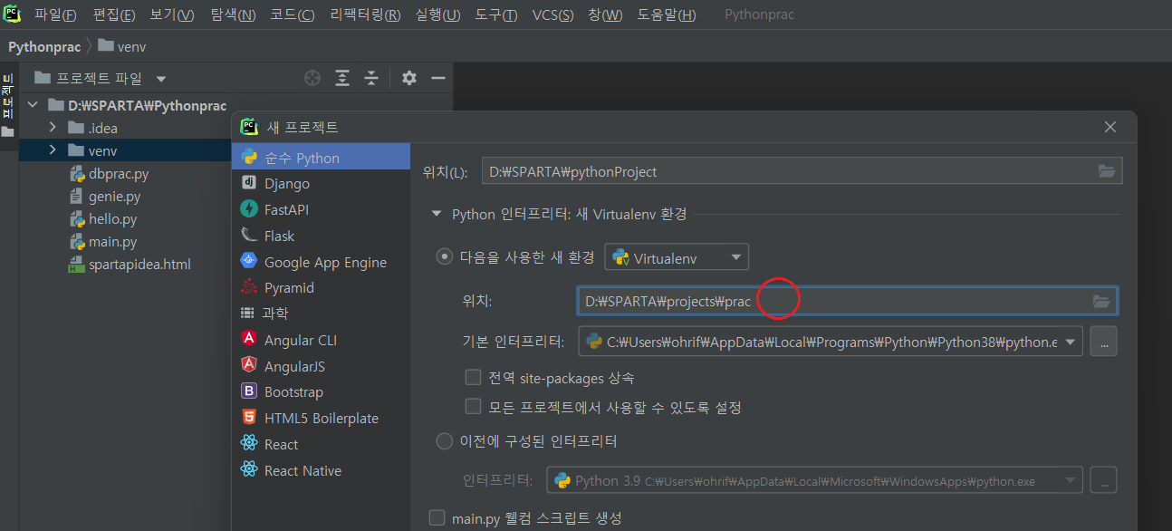The height and width of the screenshot is (531, 1172).
Task: Open project panel settings gear
Action: click(409, 78)
